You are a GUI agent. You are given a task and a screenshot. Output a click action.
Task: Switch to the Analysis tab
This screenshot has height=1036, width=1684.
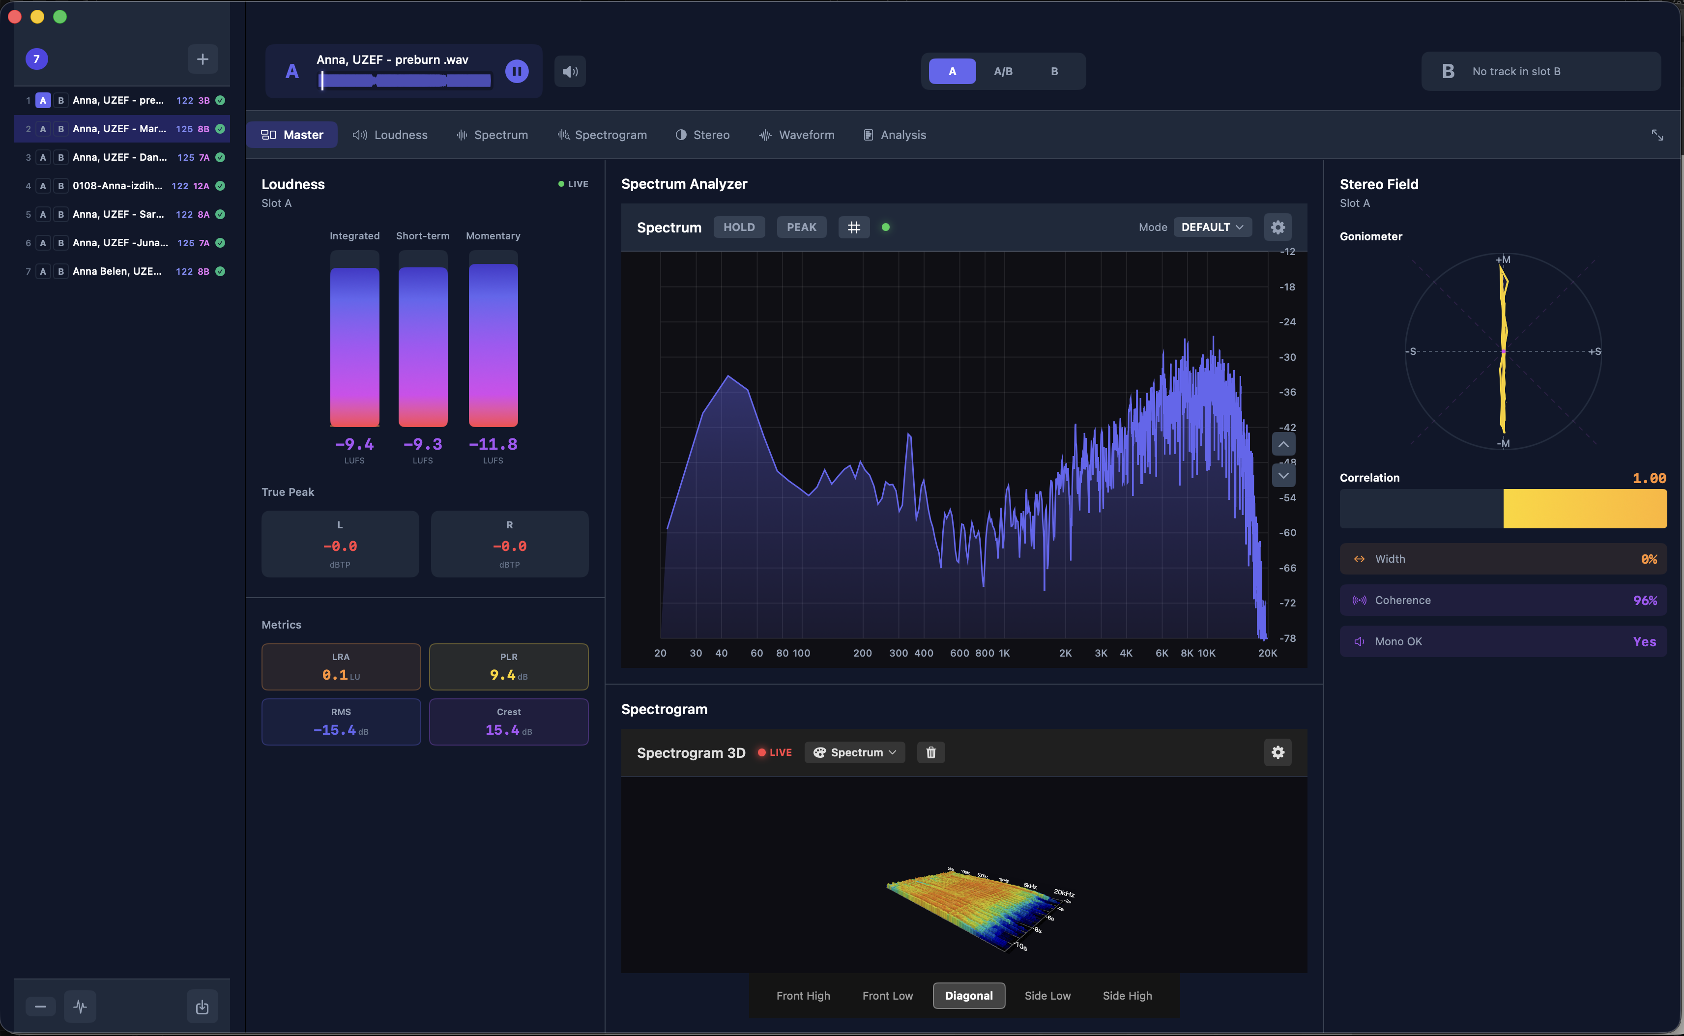(894, 134)
